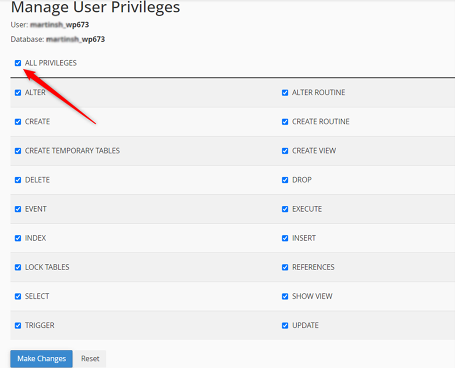Viewport: 455px width, 368px height.
Task: Uncheck the CREATE VIEW privilege
Action: pos(285,151)
